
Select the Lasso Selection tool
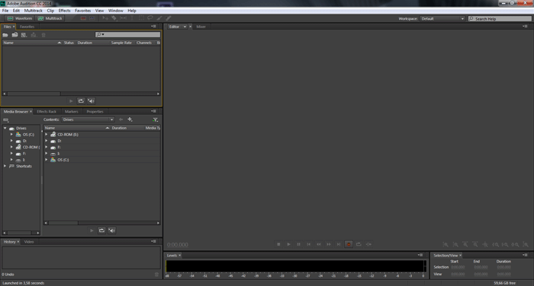(x=150, y=18)
